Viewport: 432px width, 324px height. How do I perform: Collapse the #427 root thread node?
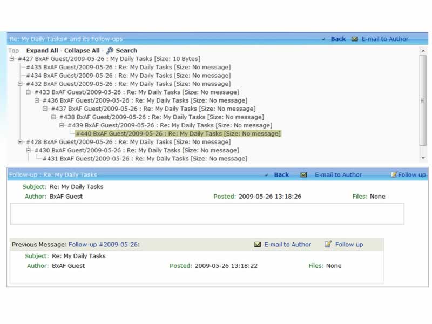(x=12, y=59)
